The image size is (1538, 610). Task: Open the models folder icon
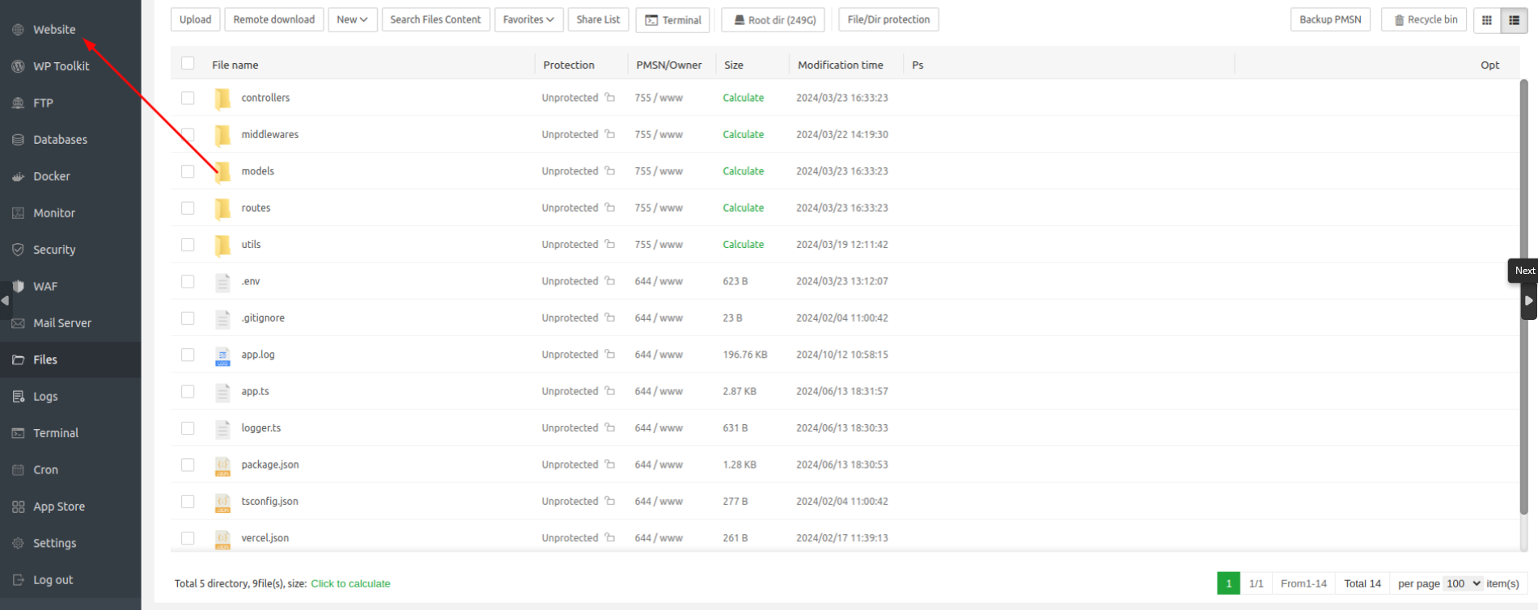point(222,171)
